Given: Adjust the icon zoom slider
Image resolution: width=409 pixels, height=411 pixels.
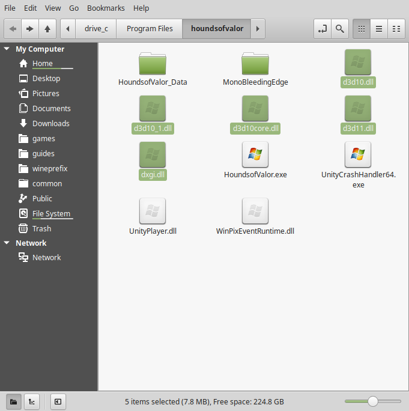Looking at the screenshot, I should [372, 401].
